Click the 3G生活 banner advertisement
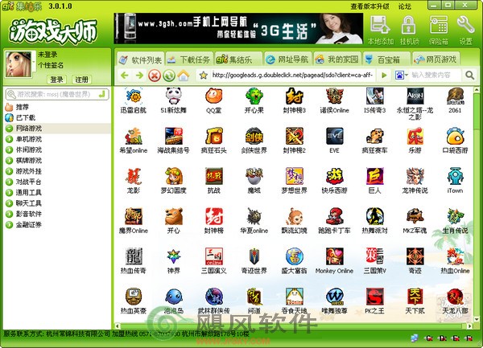This screenshot has height=348, width=483. coord(238,29)
